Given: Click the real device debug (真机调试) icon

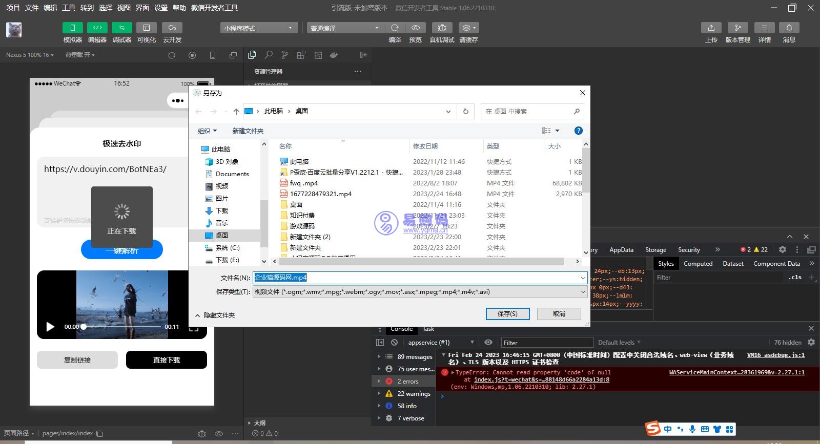Looking at the screenshot, I should (442, 28).
